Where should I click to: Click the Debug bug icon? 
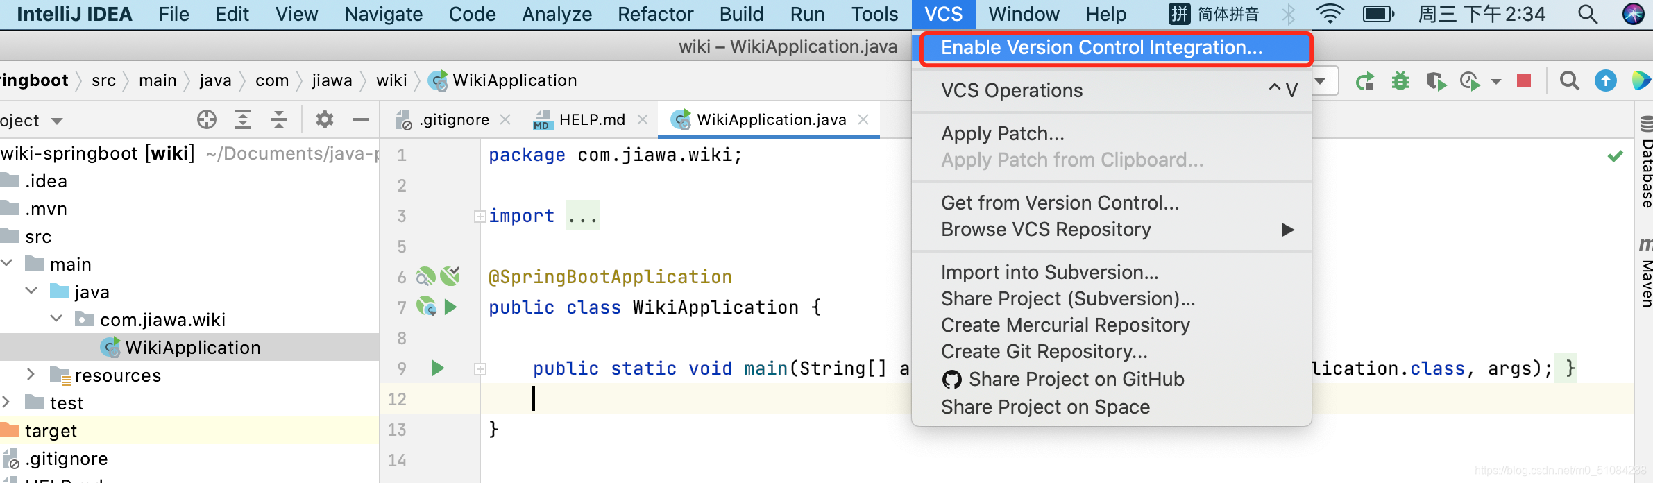click(1400, 81)
